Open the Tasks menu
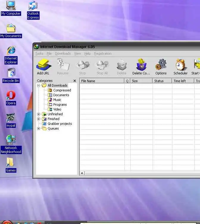Image resolution: width=200 pixels, height=224 pixels. (39, 53)
